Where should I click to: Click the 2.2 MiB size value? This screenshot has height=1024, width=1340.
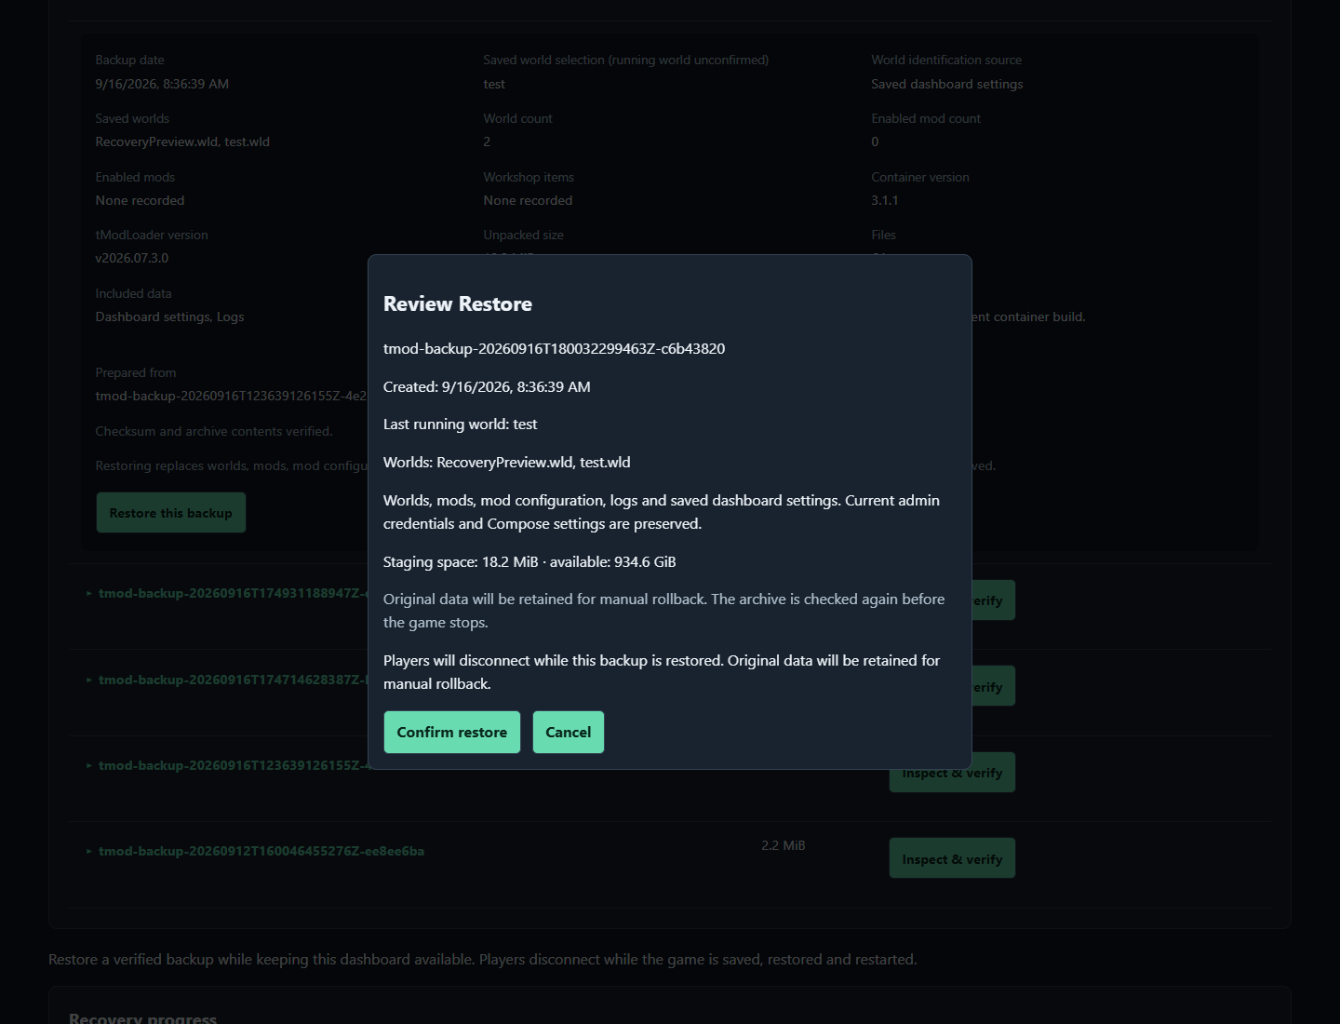[x=784, y=845]
